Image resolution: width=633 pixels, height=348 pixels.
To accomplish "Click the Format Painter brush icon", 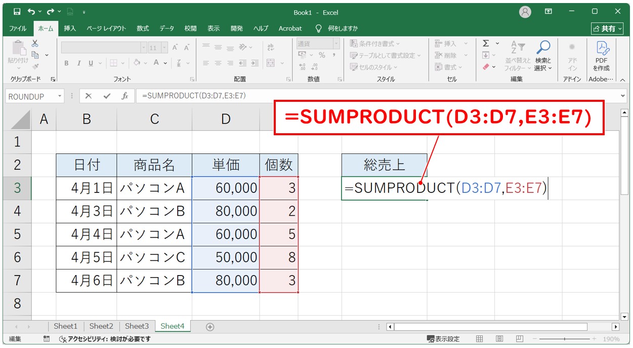I will pyautogui.click(x=35, y=66).
